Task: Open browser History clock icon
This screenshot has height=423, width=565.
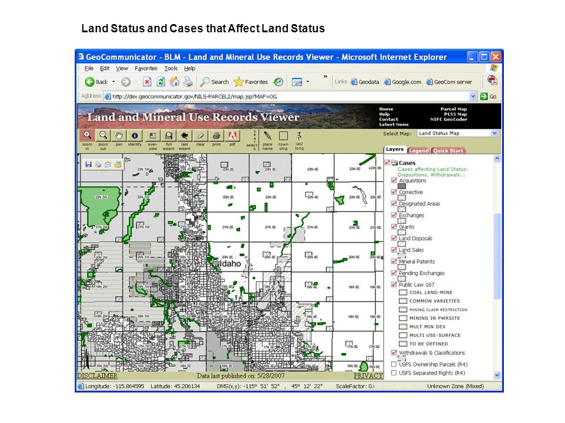Action: coord(278,82)
